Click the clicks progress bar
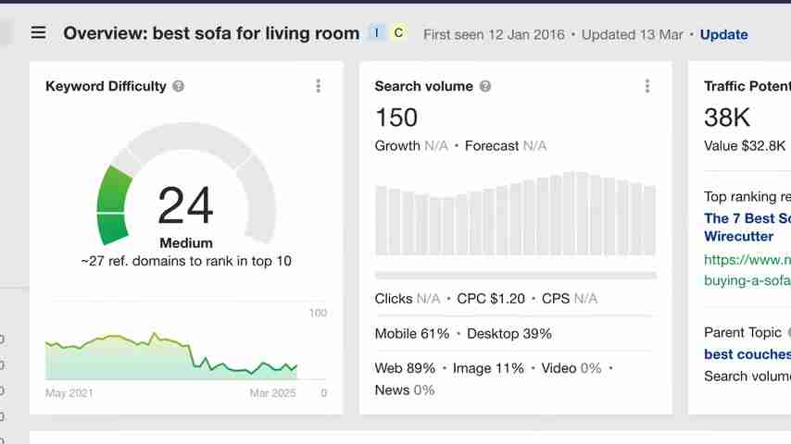 tap(515, 275)
